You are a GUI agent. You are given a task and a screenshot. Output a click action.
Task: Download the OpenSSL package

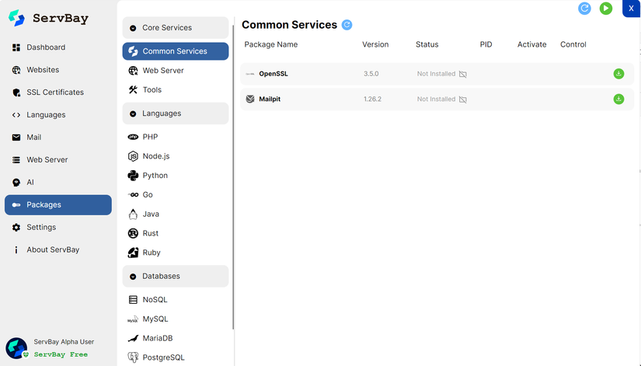pos(618,74)
